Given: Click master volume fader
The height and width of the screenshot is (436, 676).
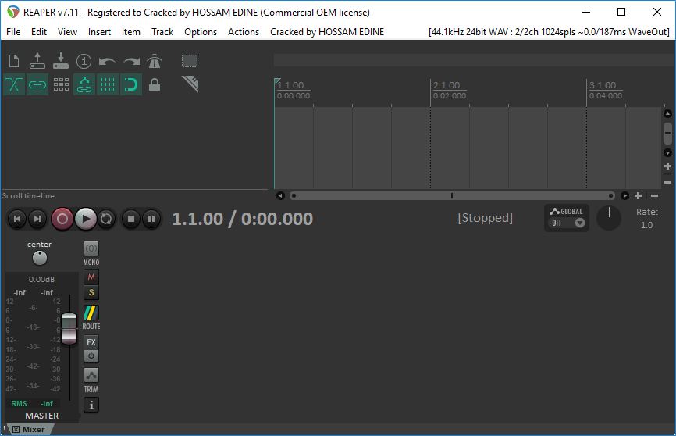Looking at the screenshot, I should (x=69, y=328).
